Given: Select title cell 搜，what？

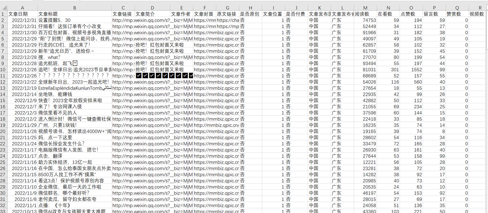Looking at the screenshot, I should point(75,57).
